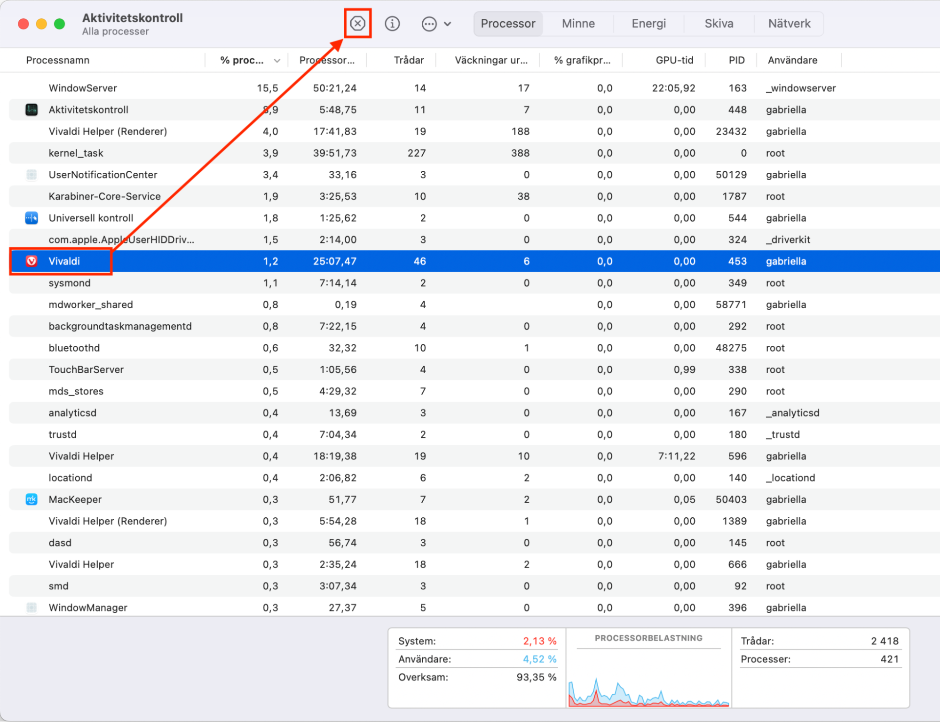Click the _driverkit user cell

[x=788, y=240]
